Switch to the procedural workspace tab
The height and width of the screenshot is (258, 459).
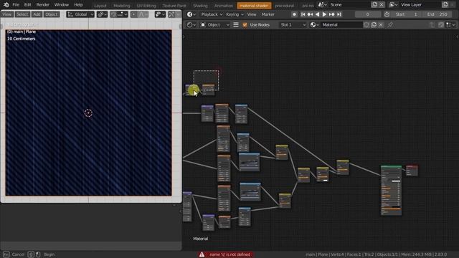[285, 6]
